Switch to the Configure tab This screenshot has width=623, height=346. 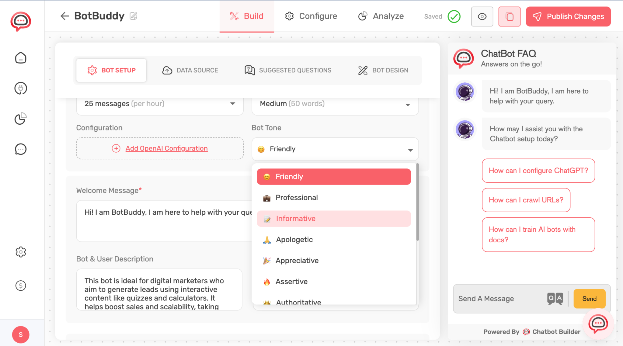pyautogui.click(x=311, y=16)
